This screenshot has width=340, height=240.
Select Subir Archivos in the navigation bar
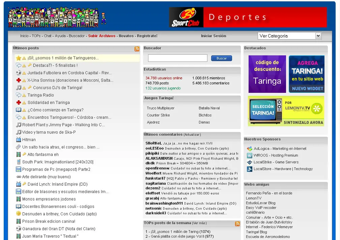coord(102,36)
